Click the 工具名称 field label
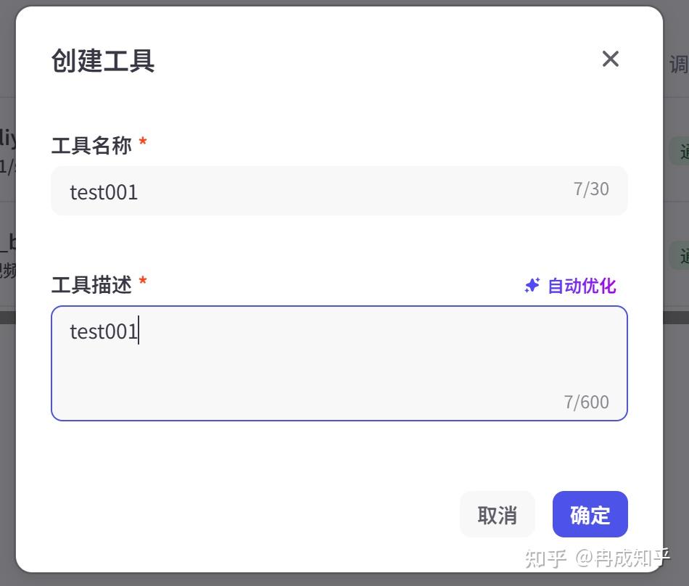 tap(91, 145)
